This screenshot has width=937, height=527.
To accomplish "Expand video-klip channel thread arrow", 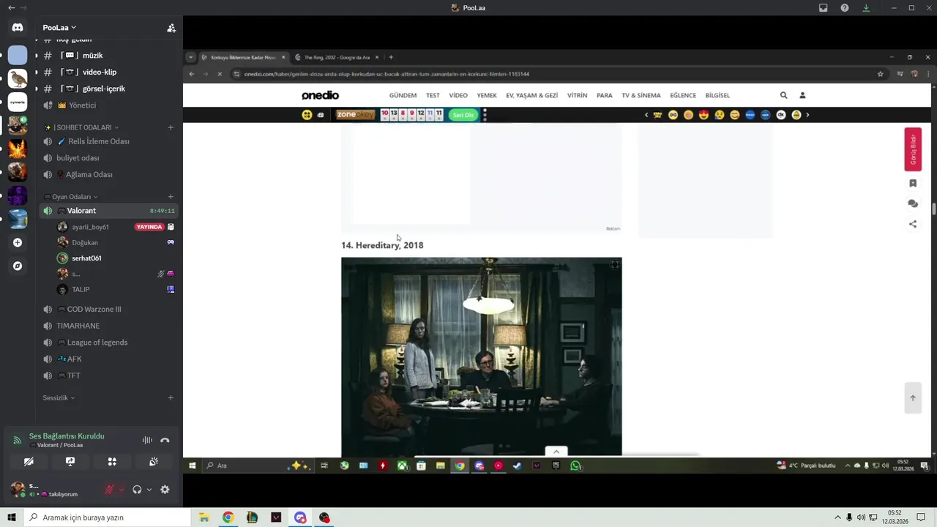I will click(x=37, y=72).
